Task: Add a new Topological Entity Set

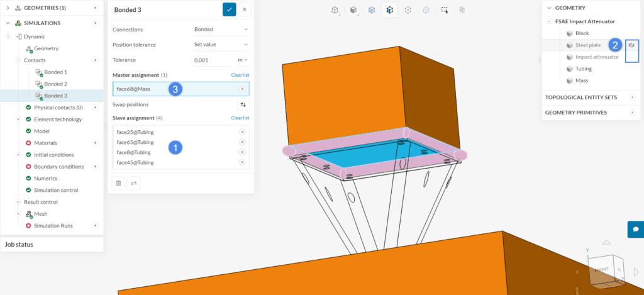Action: [x=632, y=97]
